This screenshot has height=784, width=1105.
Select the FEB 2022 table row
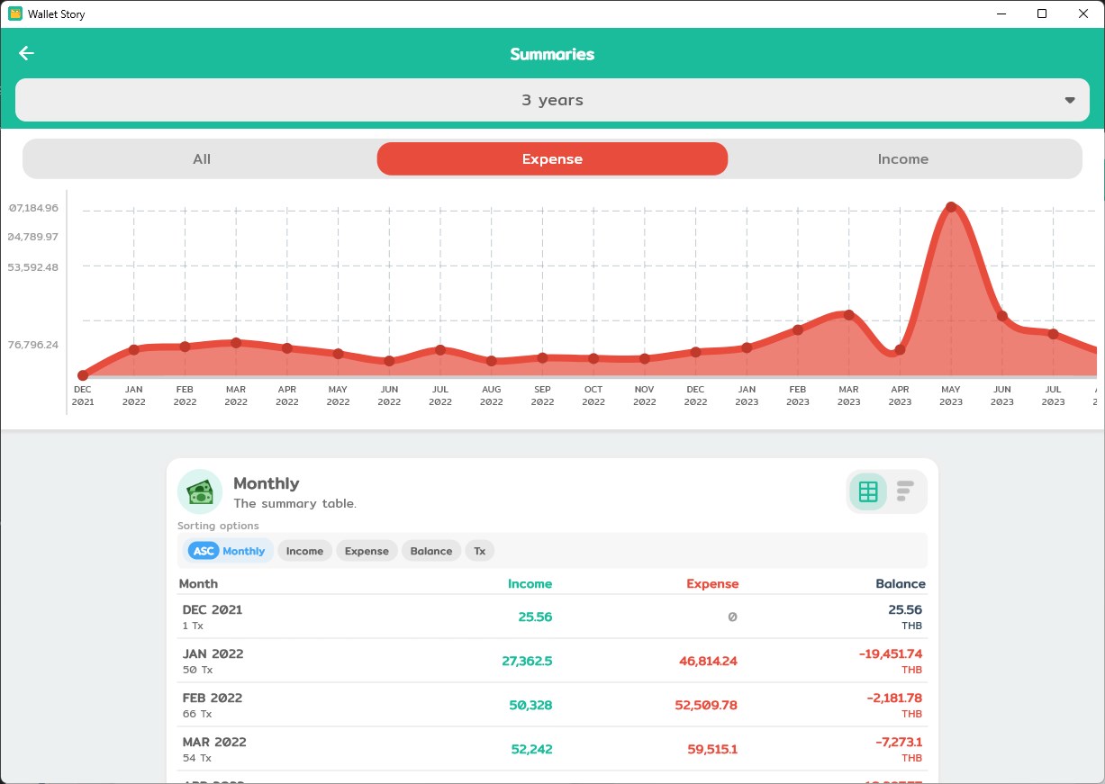[552, 705]
